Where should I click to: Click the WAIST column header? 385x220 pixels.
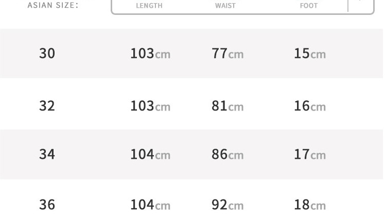point(225,6)
